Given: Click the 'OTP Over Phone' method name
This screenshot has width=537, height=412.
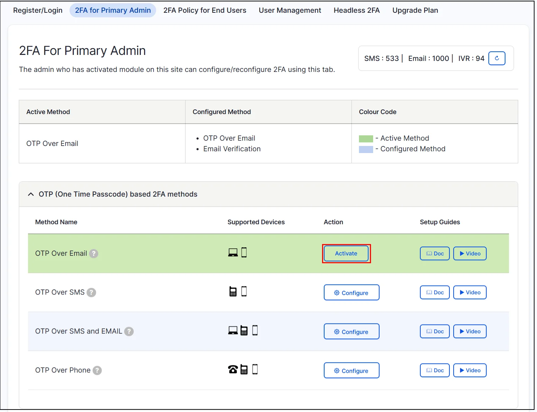Looking at the screenshot, I should (x=63, y=370).
